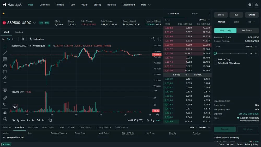Open the Pro order type dropdown
261x147 pixels.
[251, 22]
